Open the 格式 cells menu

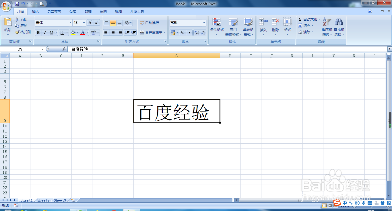[288, 27]
